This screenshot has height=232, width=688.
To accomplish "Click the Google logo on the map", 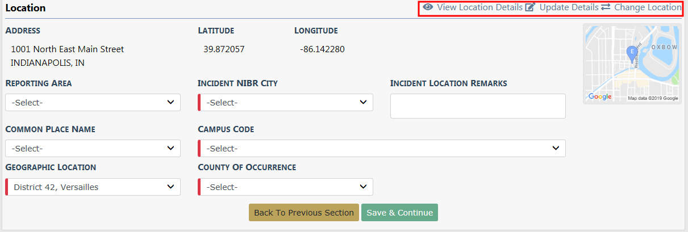I will [600, 97].
